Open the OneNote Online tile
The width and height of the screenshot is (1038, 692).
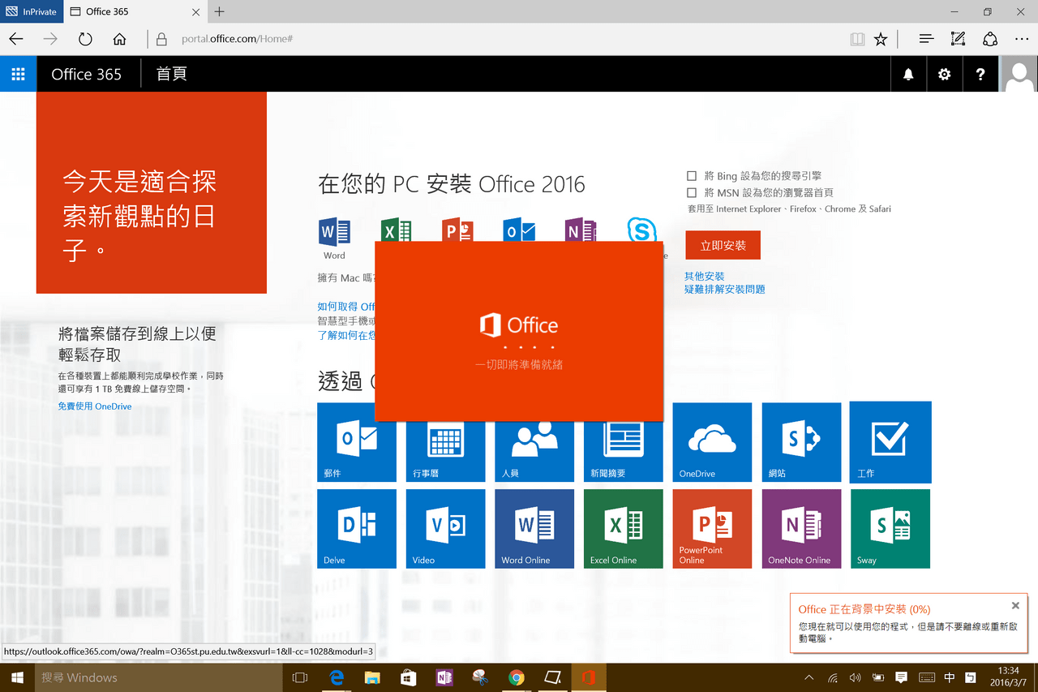pos(801,529)
